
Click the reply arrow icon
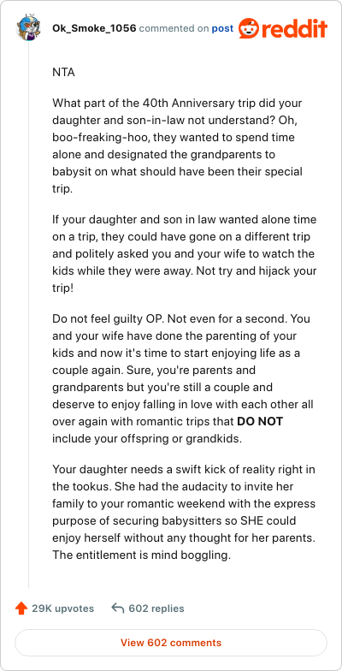118,608
